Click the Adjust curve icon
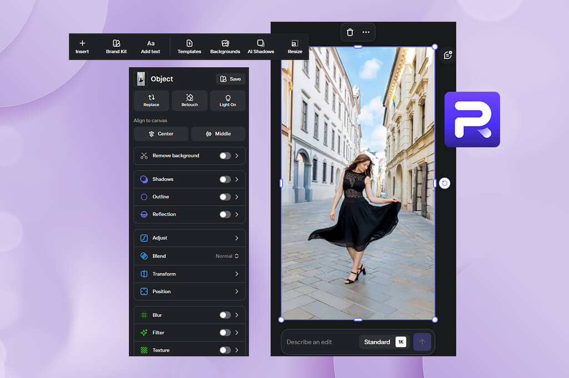Viewport: 569px width, 378px height. pos(144,238)
